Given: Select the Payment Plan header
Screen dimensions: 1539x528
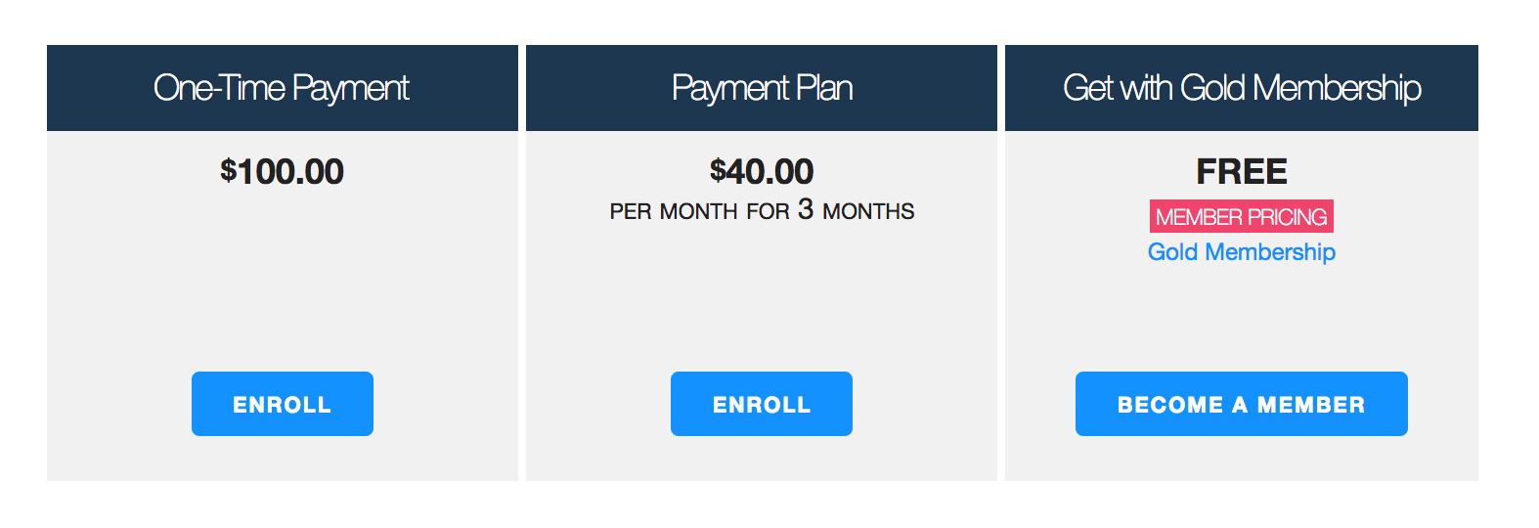Looking at the screenshot, I should pyautogui.click(x=762, y=88).
